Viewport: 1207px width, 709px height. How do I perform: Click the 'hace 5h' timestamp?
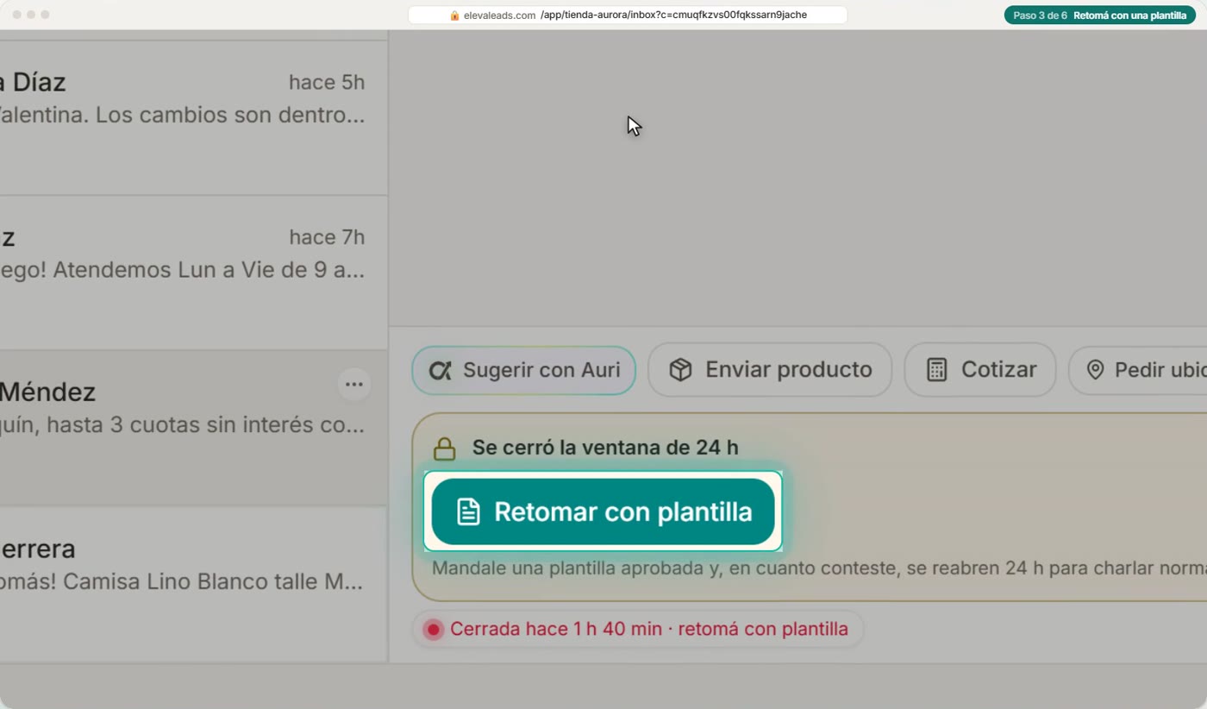(x=327, y=83)
